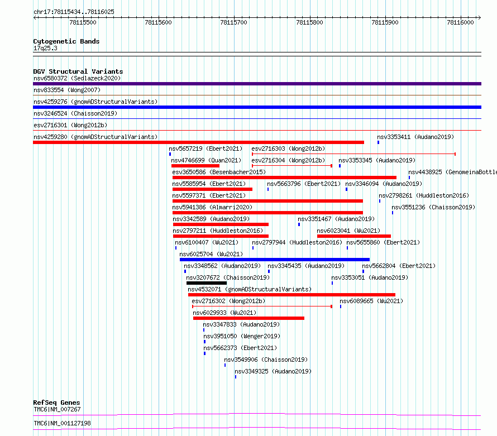Click nsv3549906 (Chaisson2019) label
Image resolution: width=497 pixels, height=436 pixels.
266,360
